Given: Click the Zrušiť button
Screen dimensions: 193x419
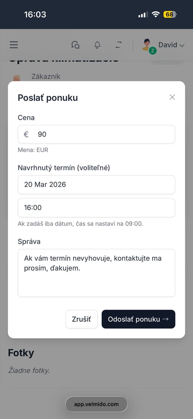Looking at the screenshot, I should (x=81, y=319).
